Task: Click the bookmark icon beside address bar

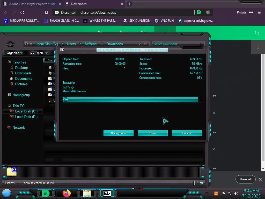Action: [47, 12]
